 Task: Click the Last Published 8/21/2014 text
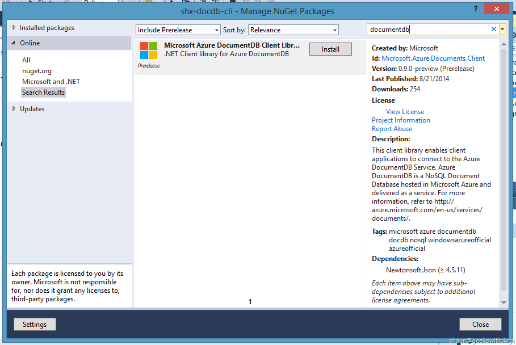click(x=410, y=79)
